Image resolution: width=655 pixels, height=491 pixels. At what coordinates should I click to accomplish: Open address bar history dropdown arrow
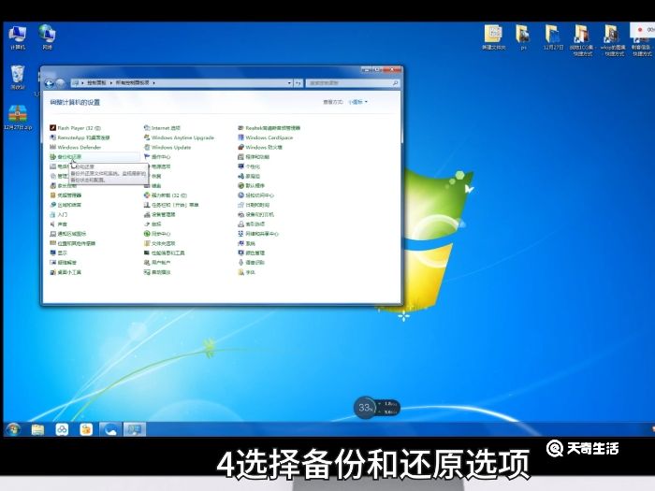pyautogui.click(x=289, y=83)
